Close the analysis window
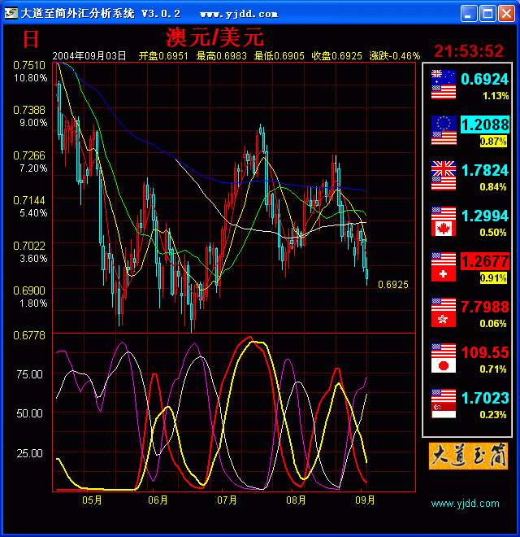The width and height of the screenshot is (520, 537). 507,14
